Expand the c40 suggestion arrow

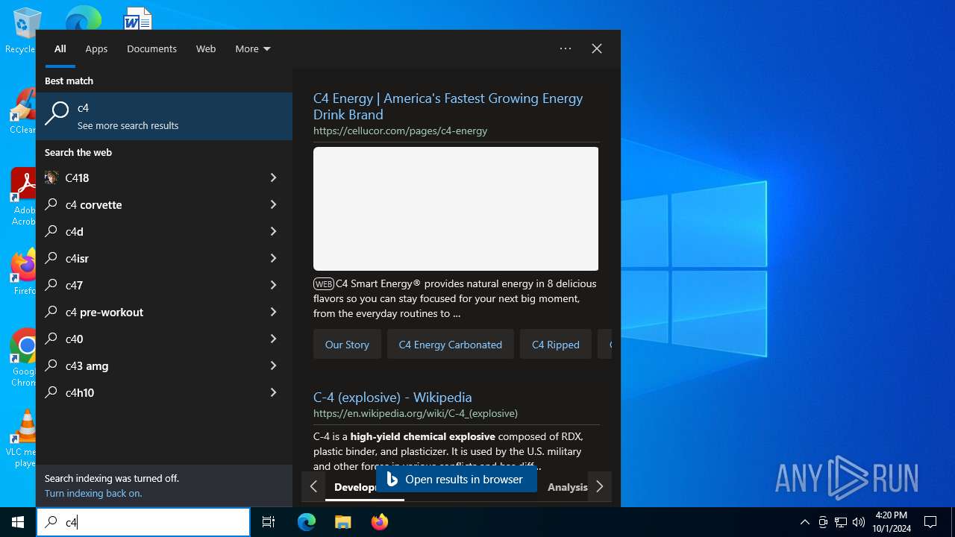[x=273, y=339]
